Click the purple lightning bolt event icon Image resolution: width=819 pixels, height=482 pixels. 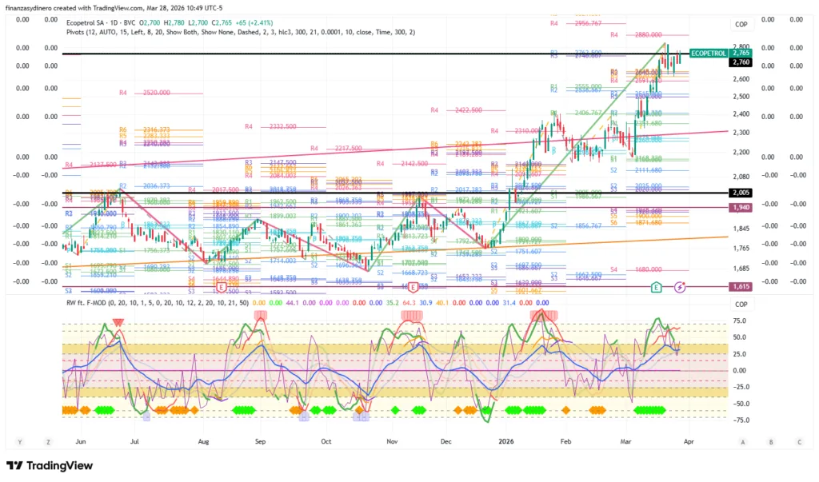(x=680, y=286)
